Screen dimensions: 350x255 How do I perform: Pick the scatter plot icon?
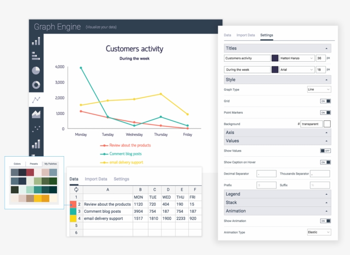pyautogui.click(x=36, y=128)
